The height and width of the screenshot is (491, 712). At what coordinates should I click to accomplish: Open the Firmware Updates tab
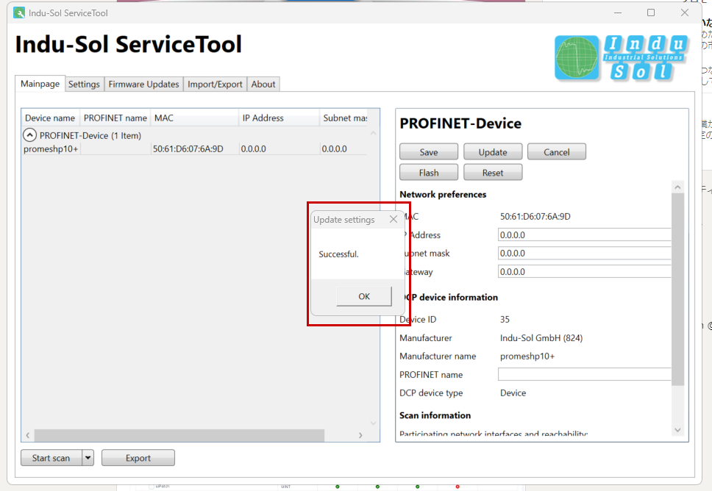click(x=143, y=85)
